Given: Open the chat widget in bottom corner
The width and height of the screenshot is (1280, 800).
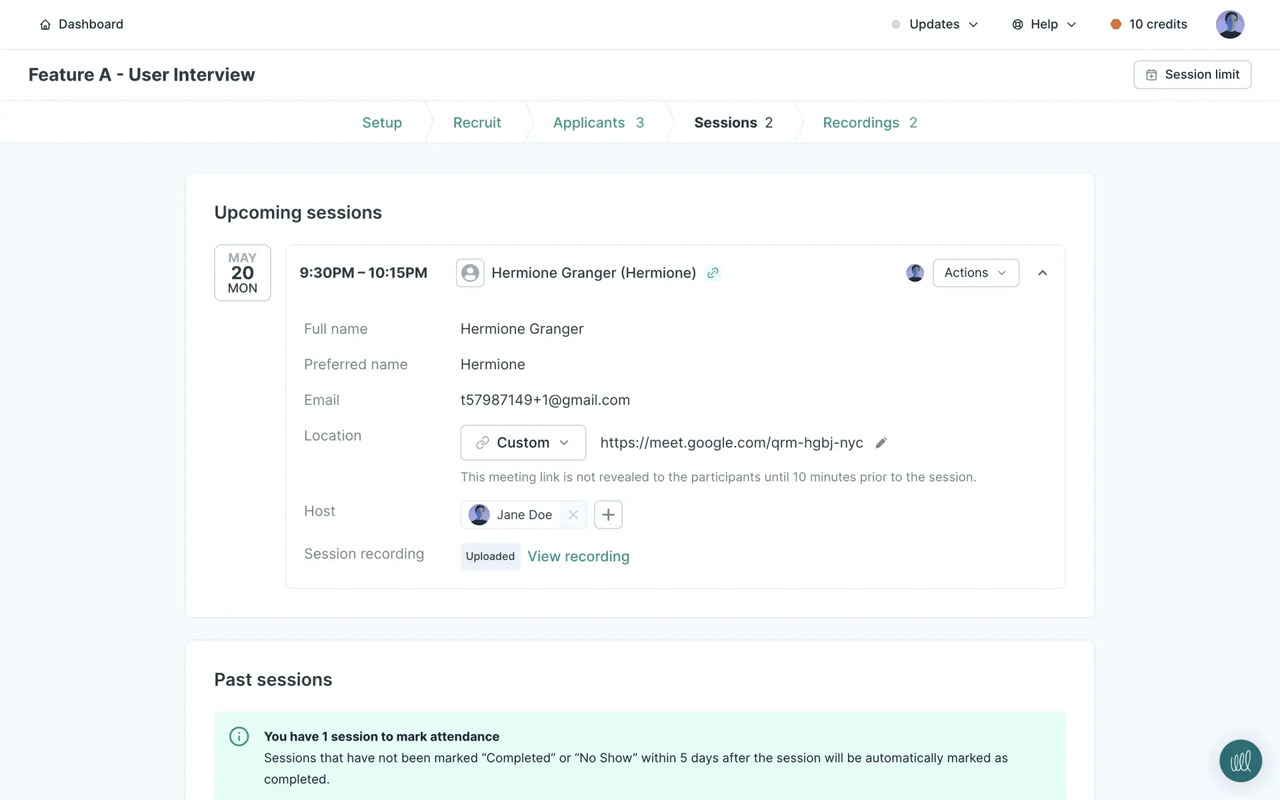Looking at the screenshot, I should [1240, 761].
